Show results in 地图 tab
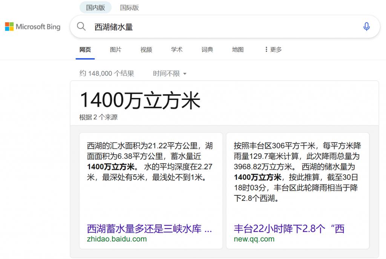386x259 pixels. (238, 49)
